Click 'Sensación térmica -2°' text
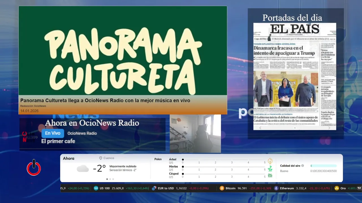The height and width of the screenshot is (203, 362). point(123,170)
